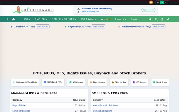Viewport: 179px width, 112px height.
Task: Click Open Account beside Motilal Oswal
Action: click(159, 26)
